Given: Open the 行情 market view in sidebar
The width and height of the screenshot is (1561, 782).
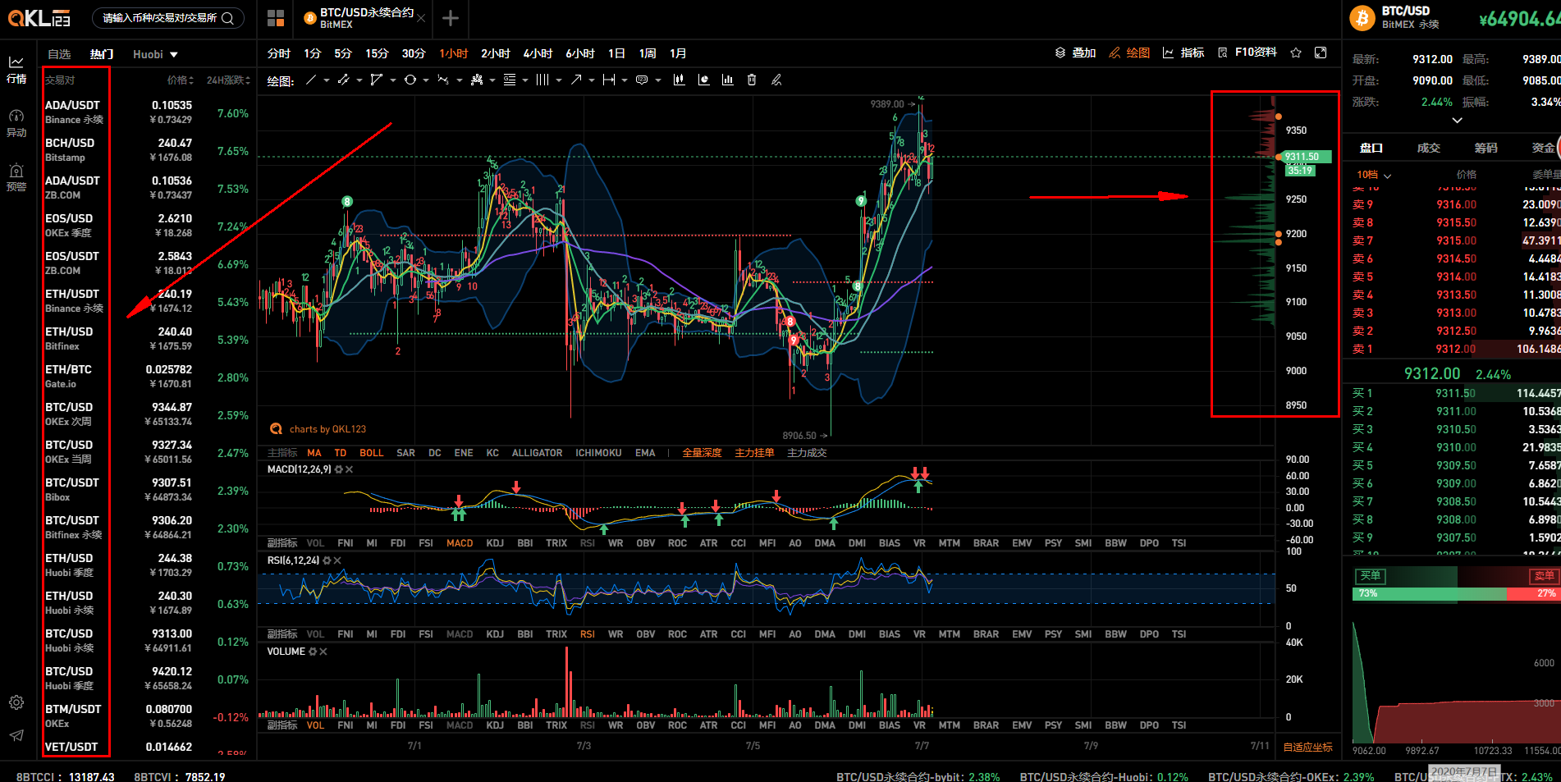Looking at the screenshot, I should pyautogui.click(x=16, y=69).
